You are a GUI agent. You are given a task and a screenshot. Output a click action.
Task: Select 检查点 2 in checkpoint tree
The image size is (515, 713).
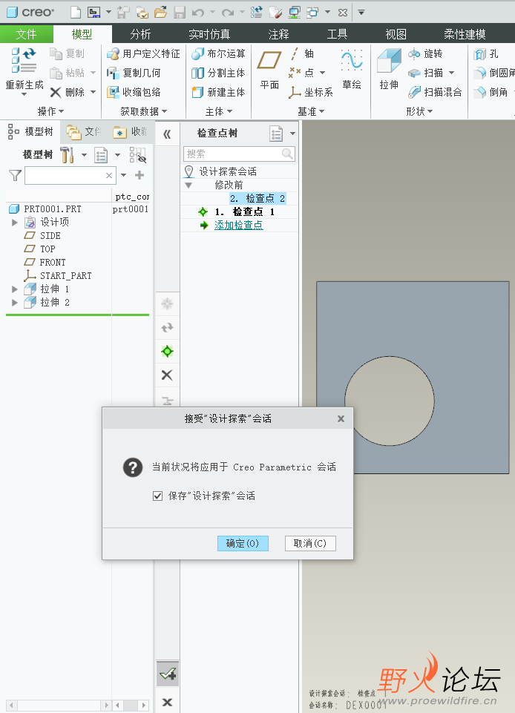point(257,198)
